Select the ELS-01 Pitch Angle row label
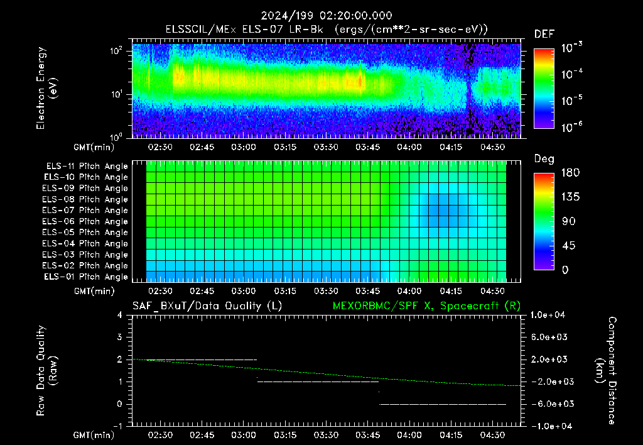Viewport: 643px width, 445px height. (x=85, y=277)
